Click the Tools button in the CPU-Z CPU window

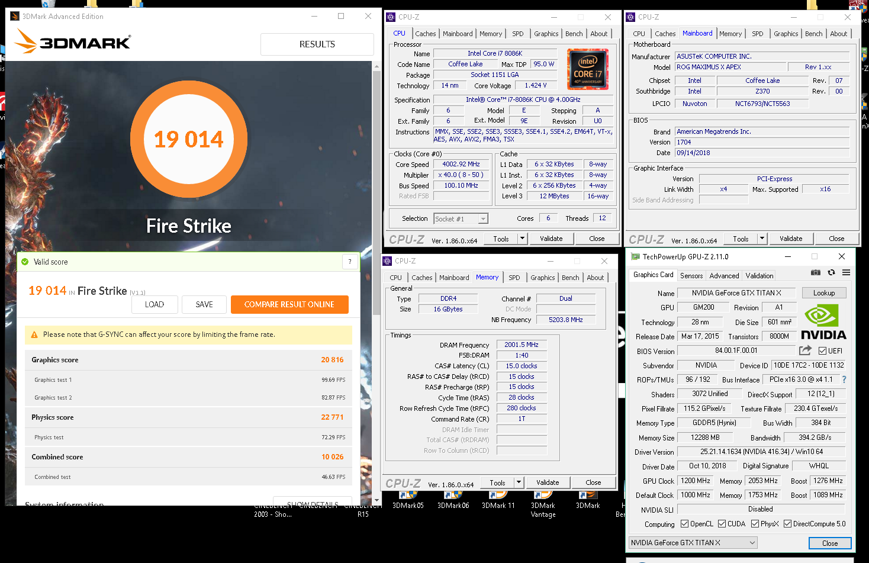click(501, 239)
